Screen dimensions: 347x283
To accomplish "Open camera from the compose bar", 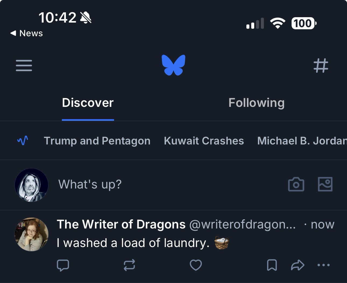I will click(x=296, y=184).
